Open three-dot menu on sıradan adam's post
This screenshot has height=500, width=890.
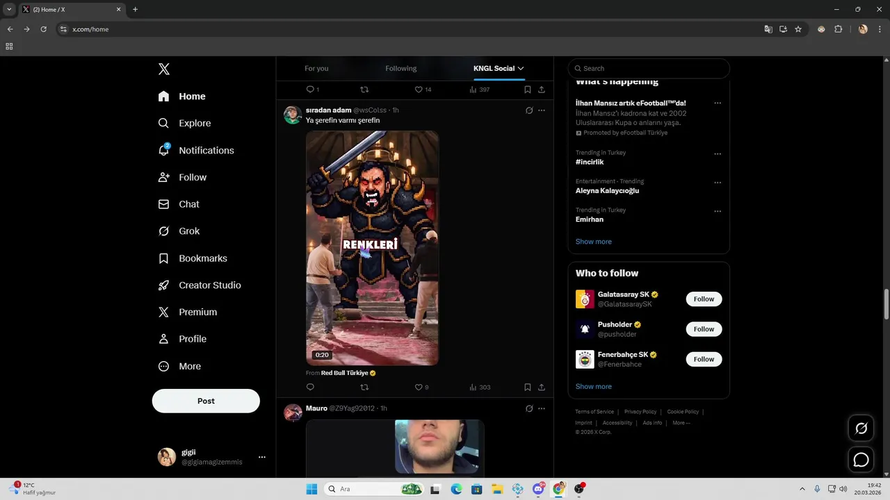click(x=542, y=110)
